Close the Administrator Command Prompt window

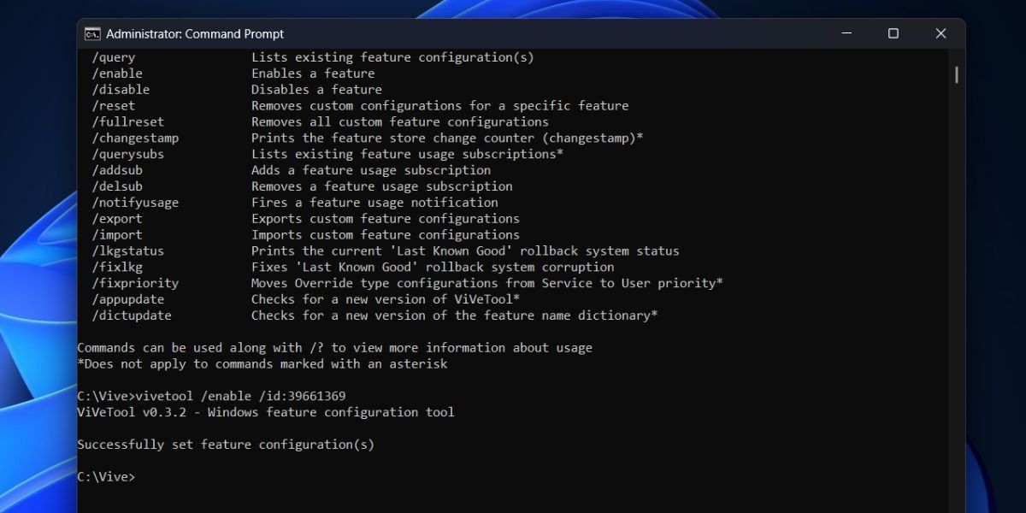coord(940,34)
